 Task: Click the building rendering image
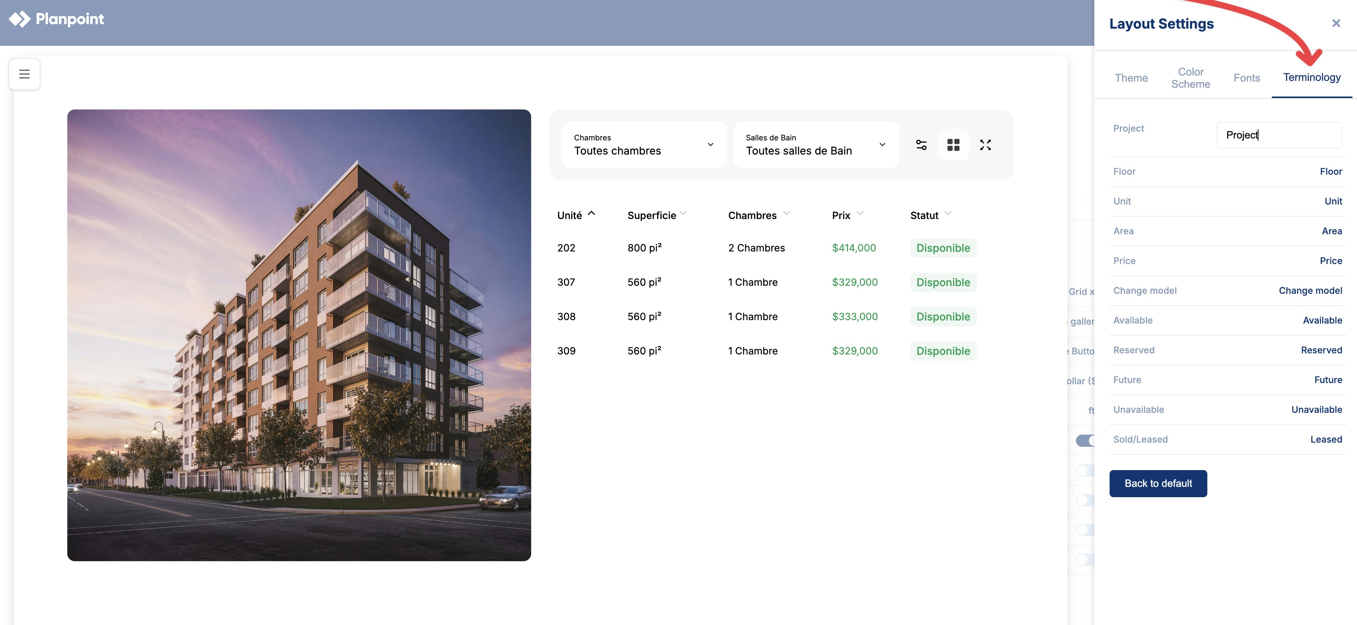(299, 335)
